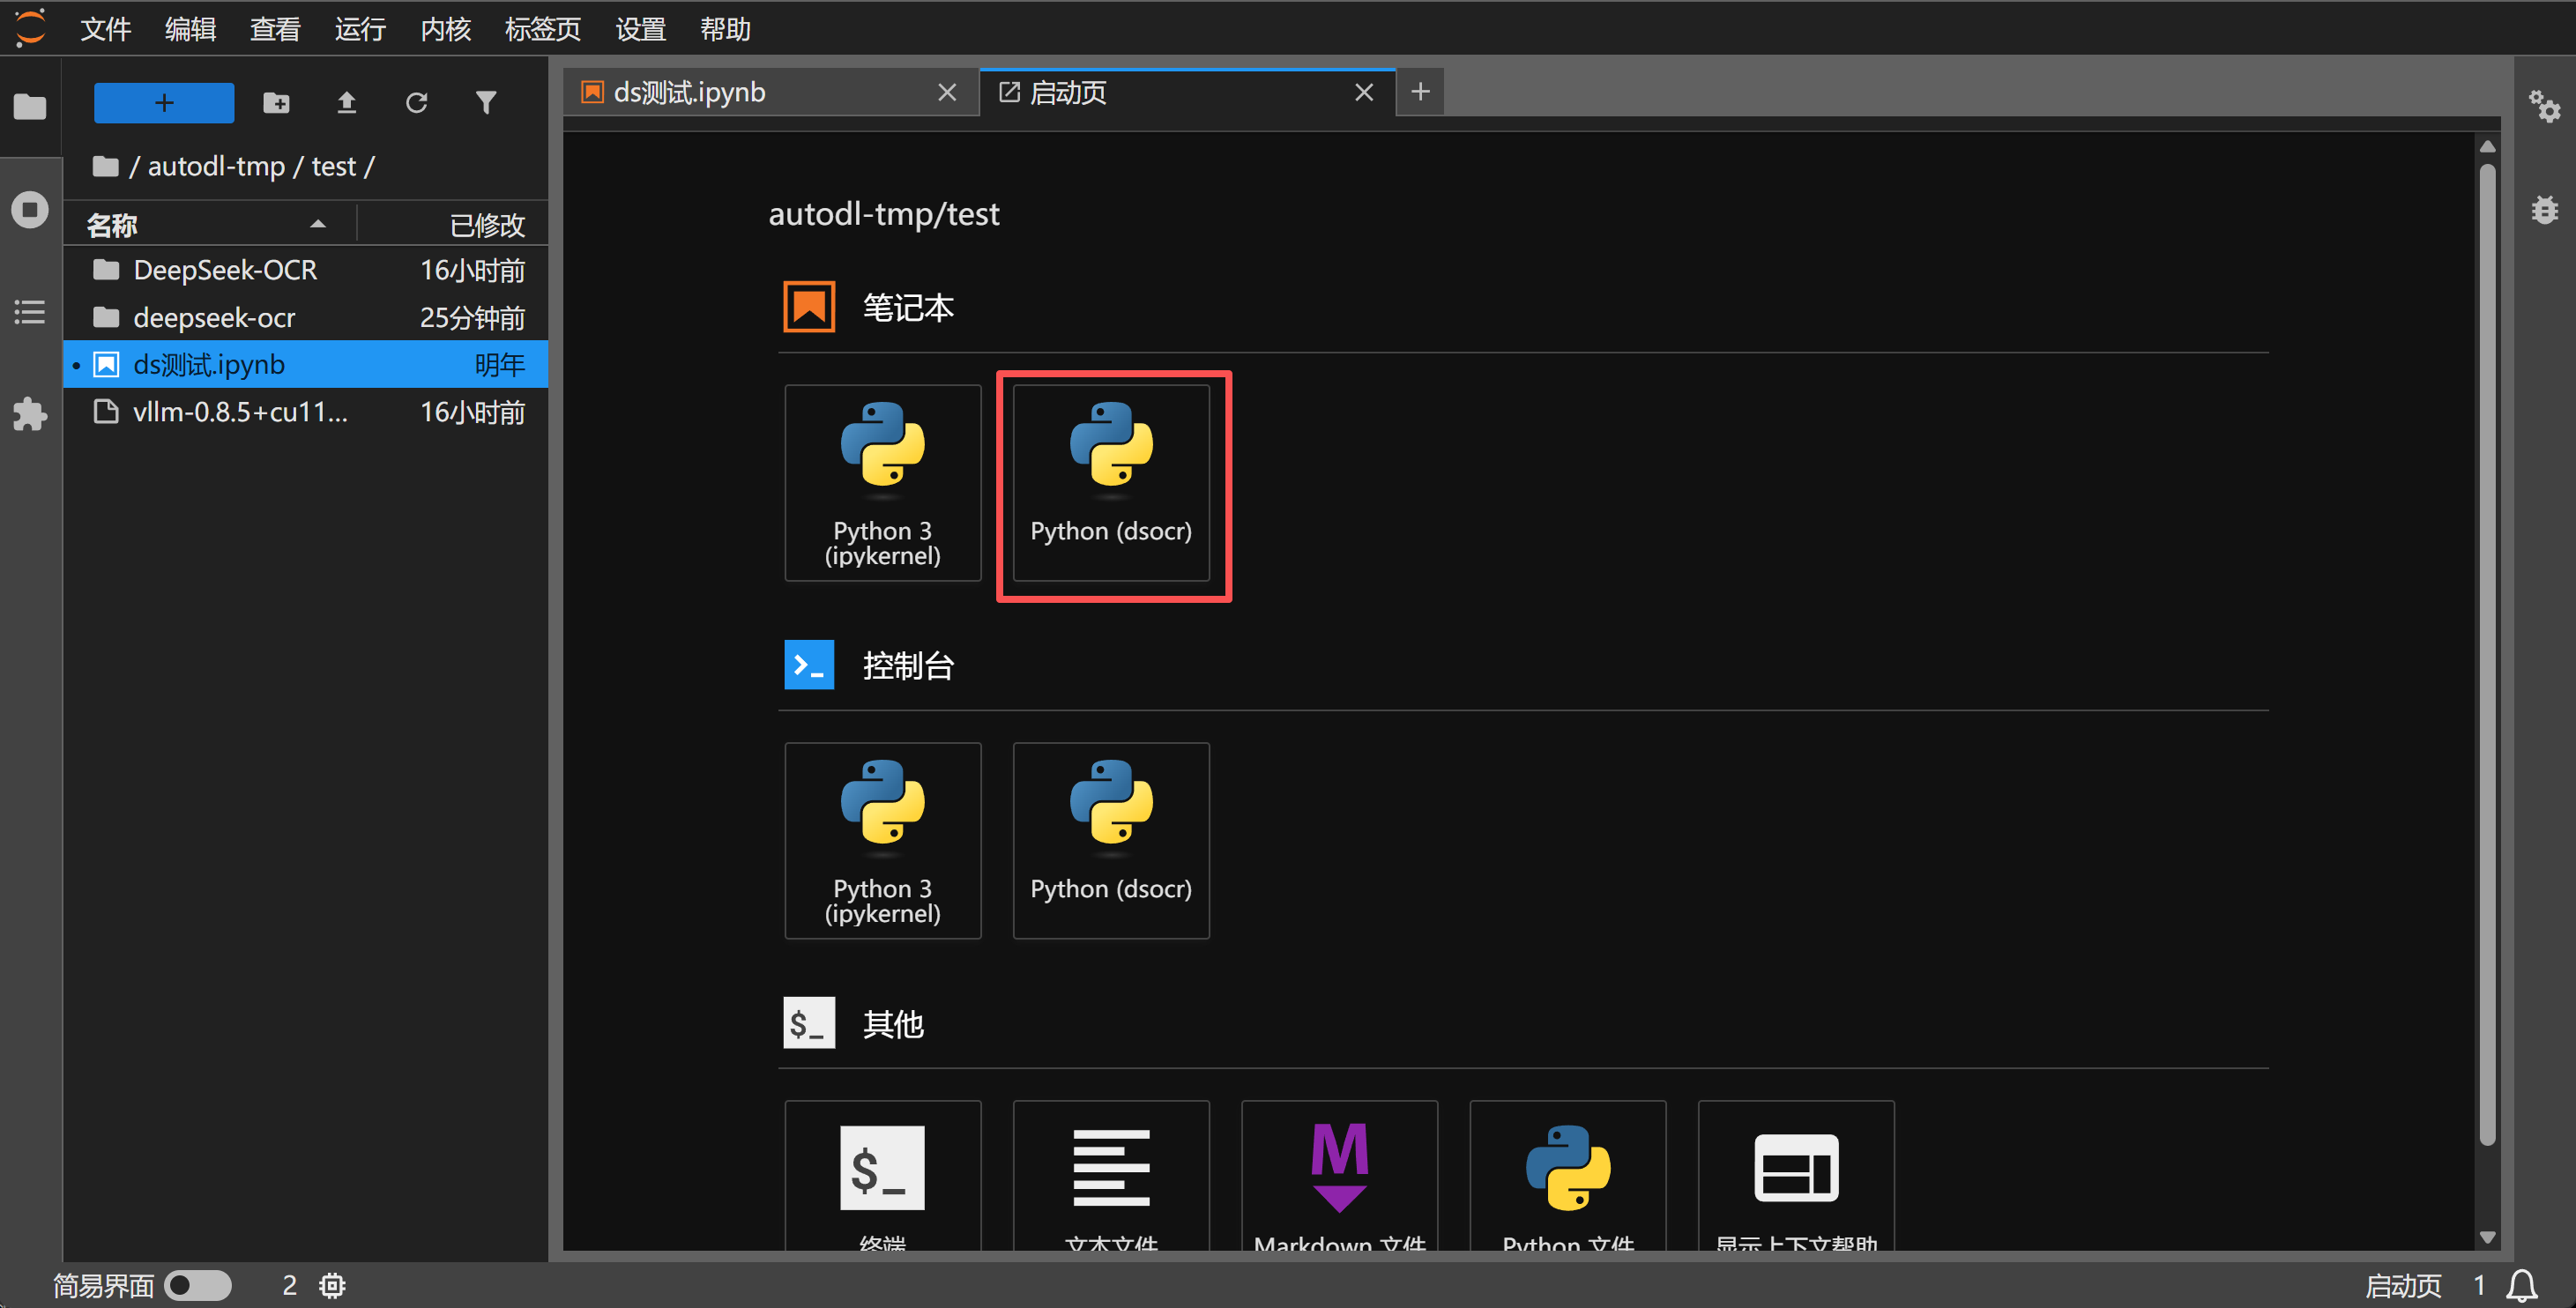This screenshot has width=2576, height=1308.
Task: Click the file filter funnel icon
Action: 486,102
